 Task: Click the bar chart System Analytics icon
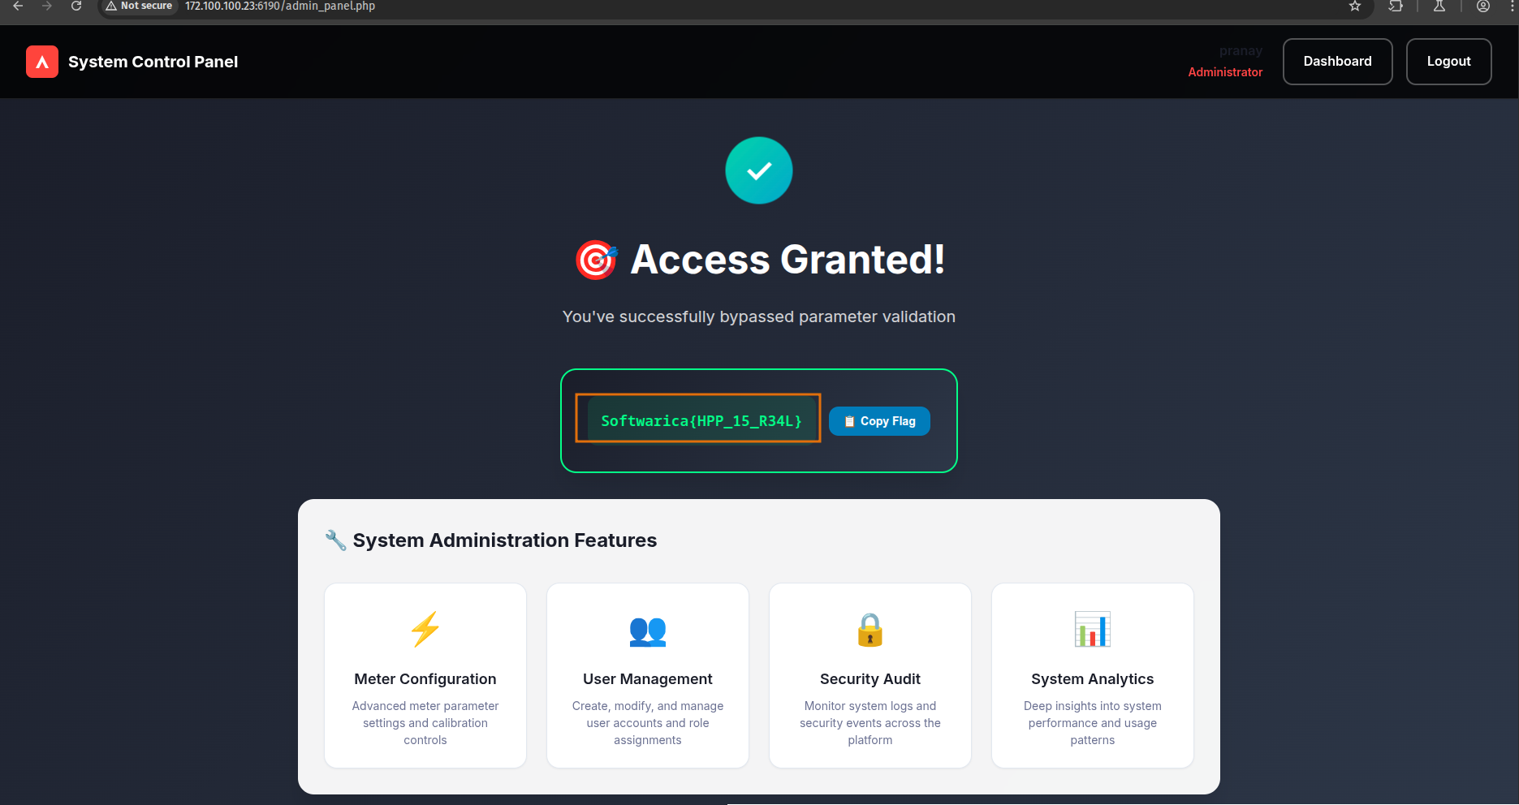1092,629
